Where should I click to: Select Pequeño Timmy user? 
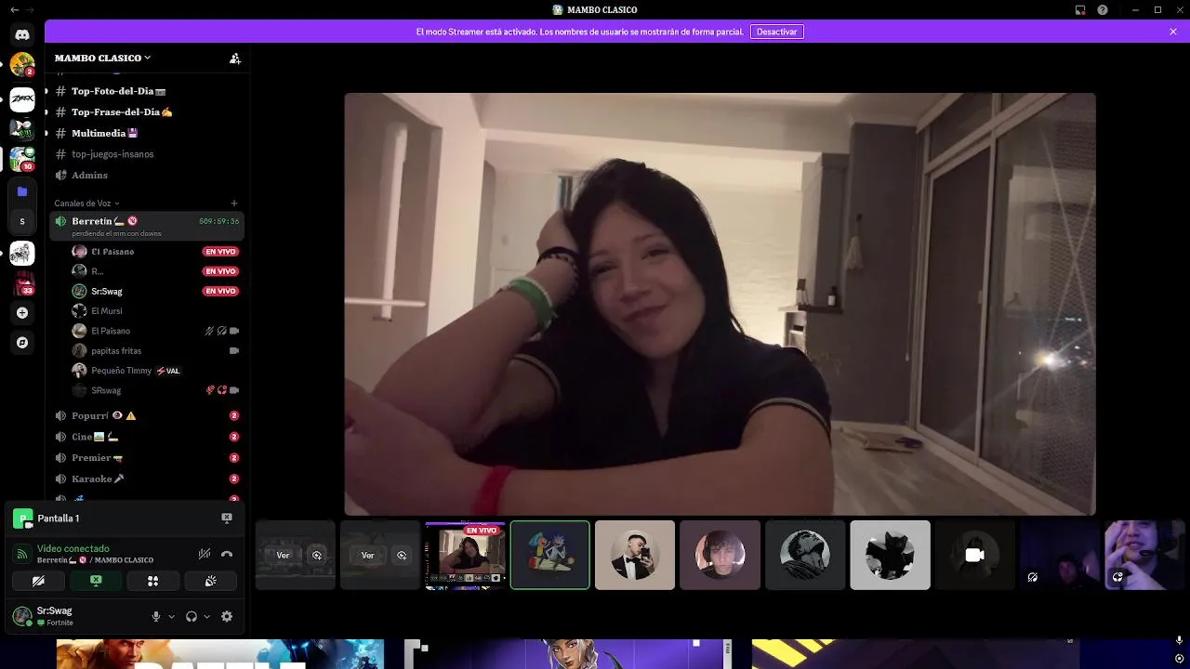[155, 371]
